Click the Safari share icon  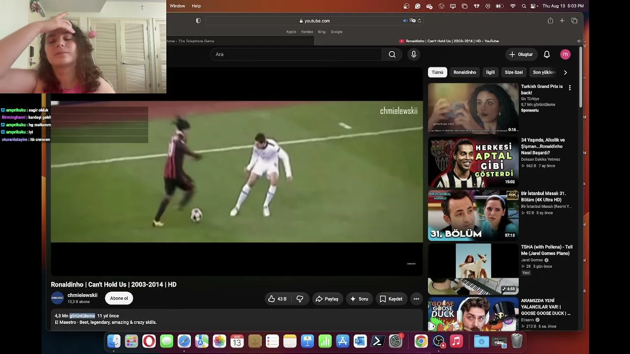(x=550, y=21)
